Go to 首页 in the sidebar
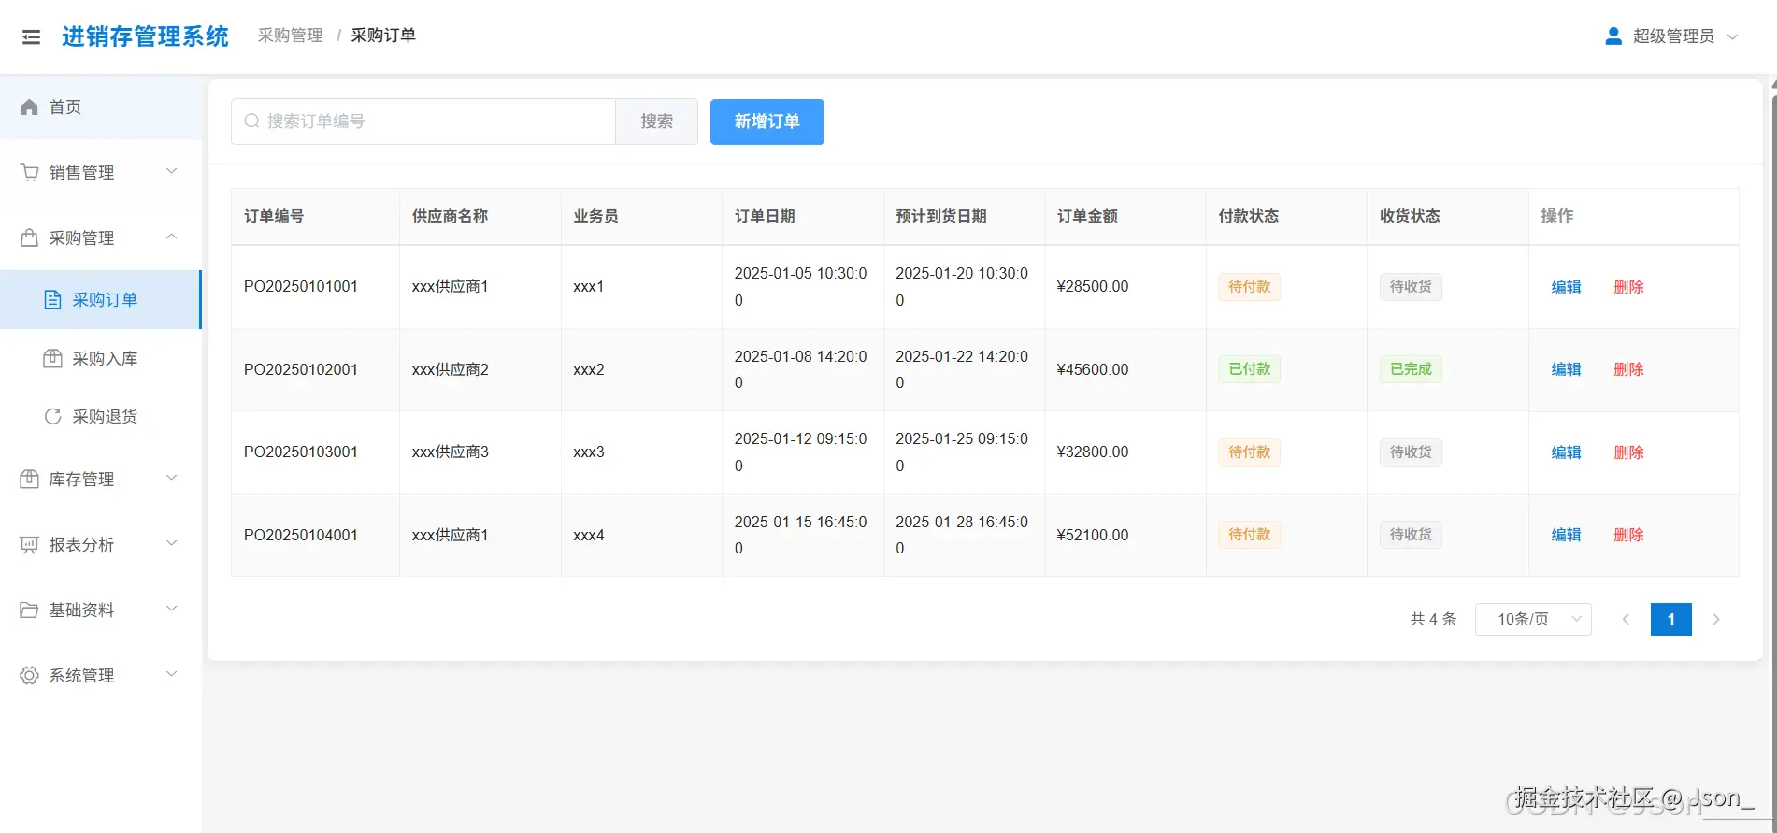 (101, 108)
